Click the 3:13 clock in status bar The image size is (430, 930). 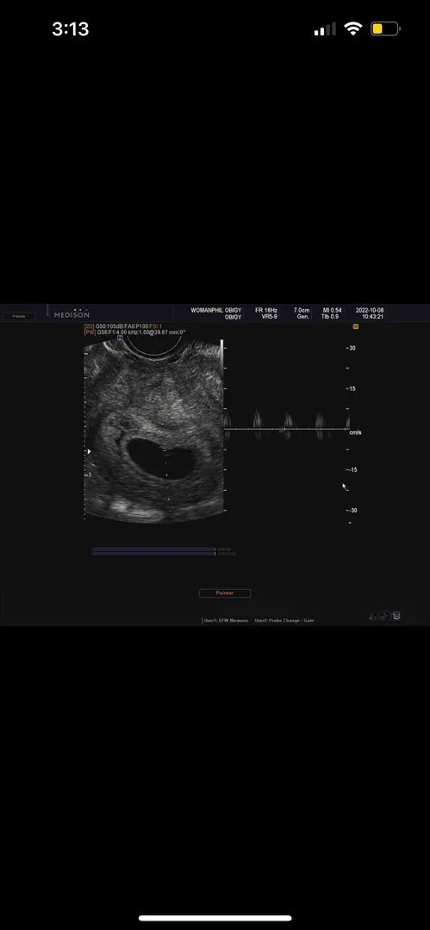pyautogui.click(x=70, y=29)
